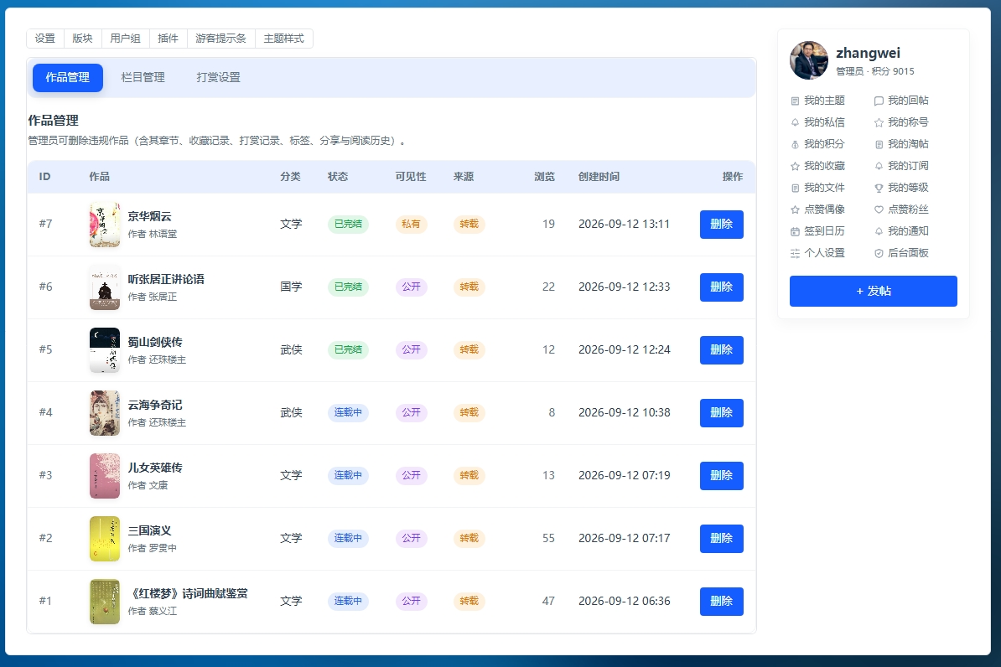Click the 我的称号 star icon
Image resolution: width=1001 pixels, height=667 pixels.
pos(879,122)
